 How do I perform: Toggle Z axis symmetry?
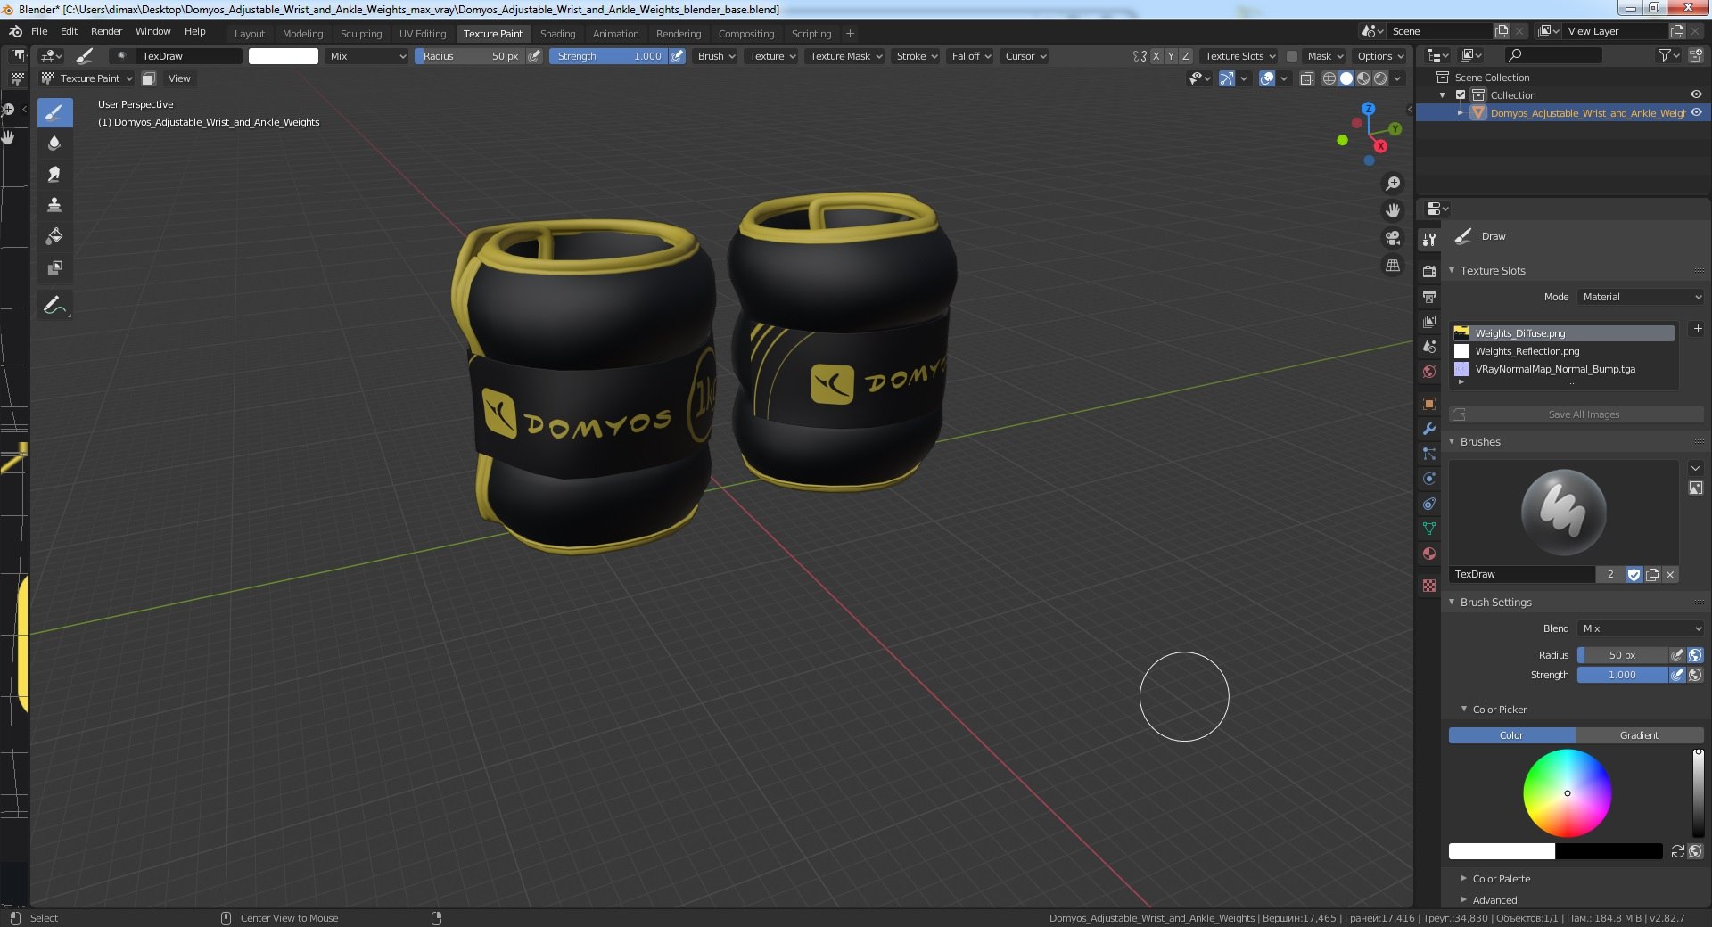click(x=1186, y=56)
